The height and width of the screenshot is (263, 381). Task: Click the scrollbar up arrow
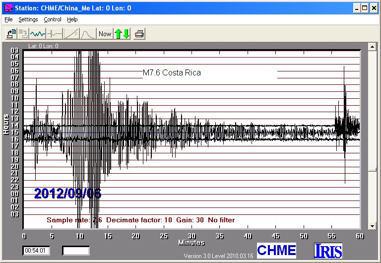point(372,46)
